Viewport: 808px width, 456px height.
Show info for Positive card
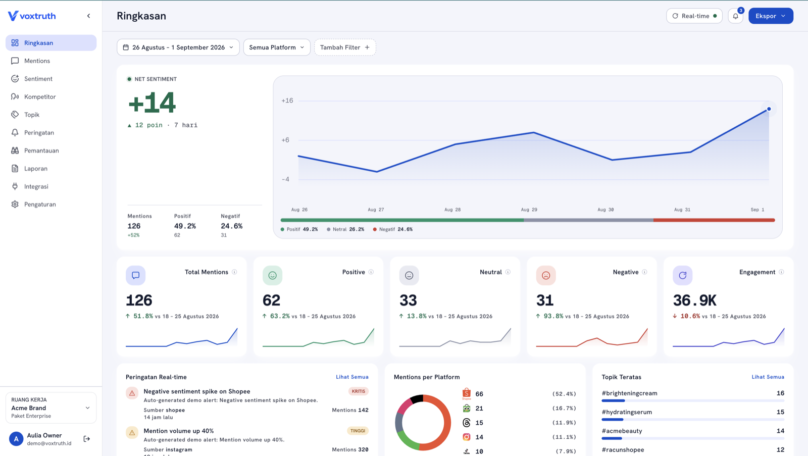[x=371, y=272]
